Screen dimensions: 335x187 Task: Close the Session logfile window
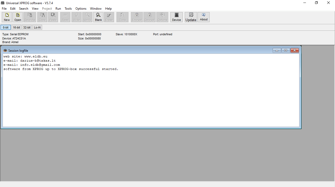click(x=294, y=50)
